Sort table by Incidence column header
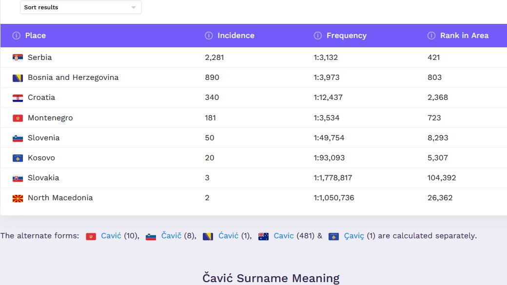507x285 pixels. [x=236, y=36]
